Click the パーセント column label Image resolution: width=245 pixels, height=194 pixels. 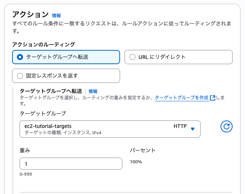143,150
